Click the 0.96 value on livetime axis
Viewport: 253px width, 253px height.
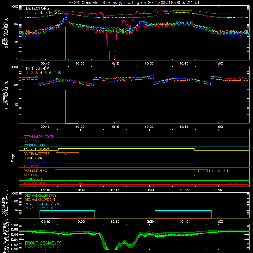pyautogui.click(x=15, y=234)
